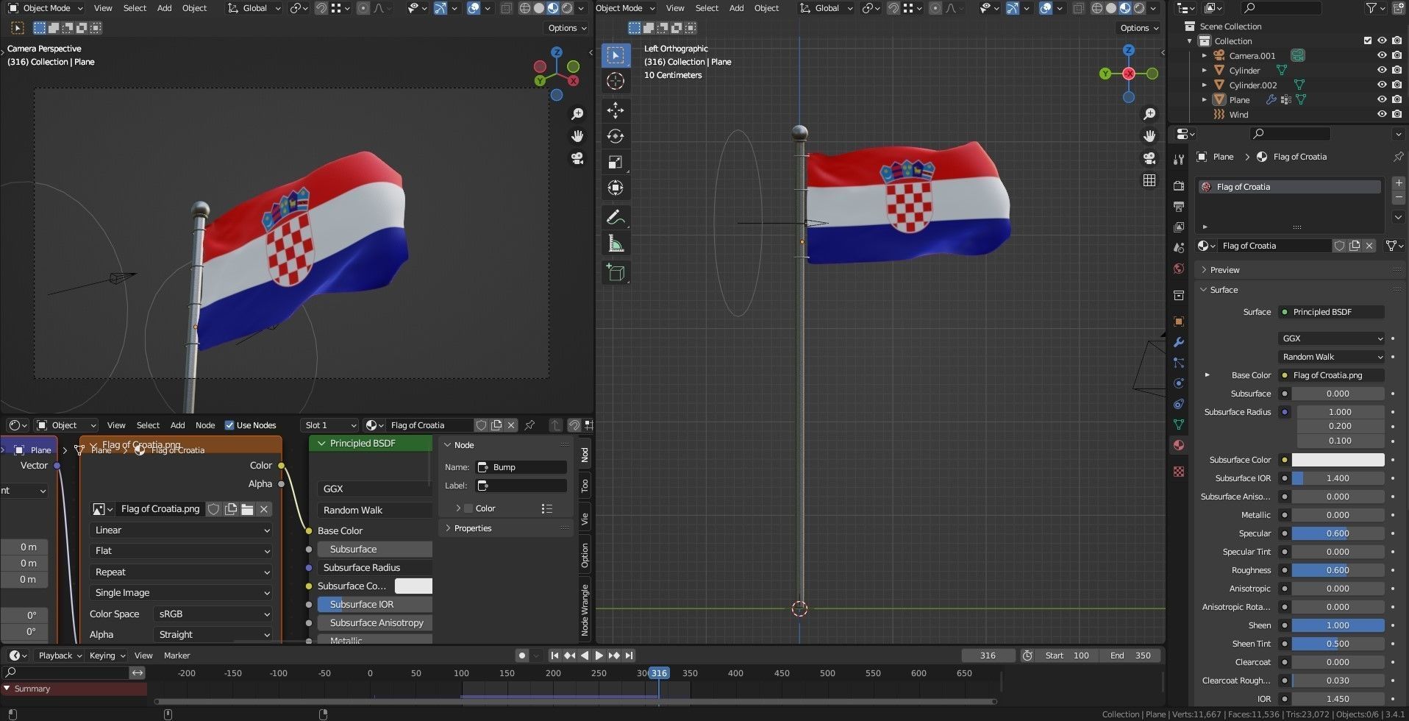Open image file via folder icon in node
The image size is (1409, 721).
click(x=247, y=509)
